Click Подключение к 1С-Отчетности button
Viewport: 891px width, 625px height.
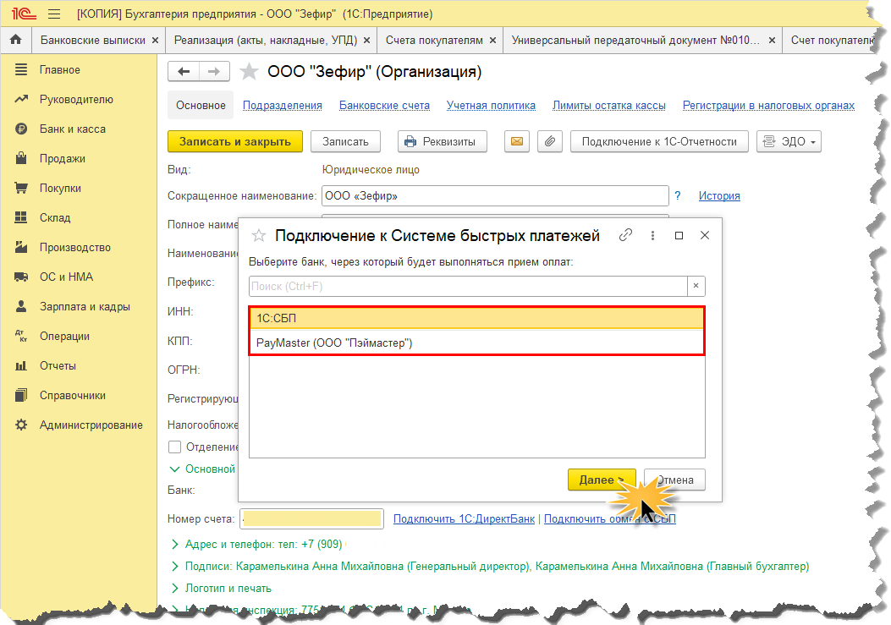point(659,141)
